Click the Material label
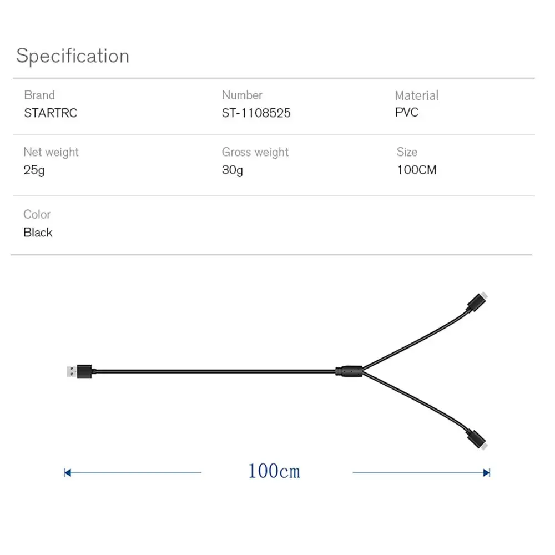555x555 pixels. click(417, 95)
